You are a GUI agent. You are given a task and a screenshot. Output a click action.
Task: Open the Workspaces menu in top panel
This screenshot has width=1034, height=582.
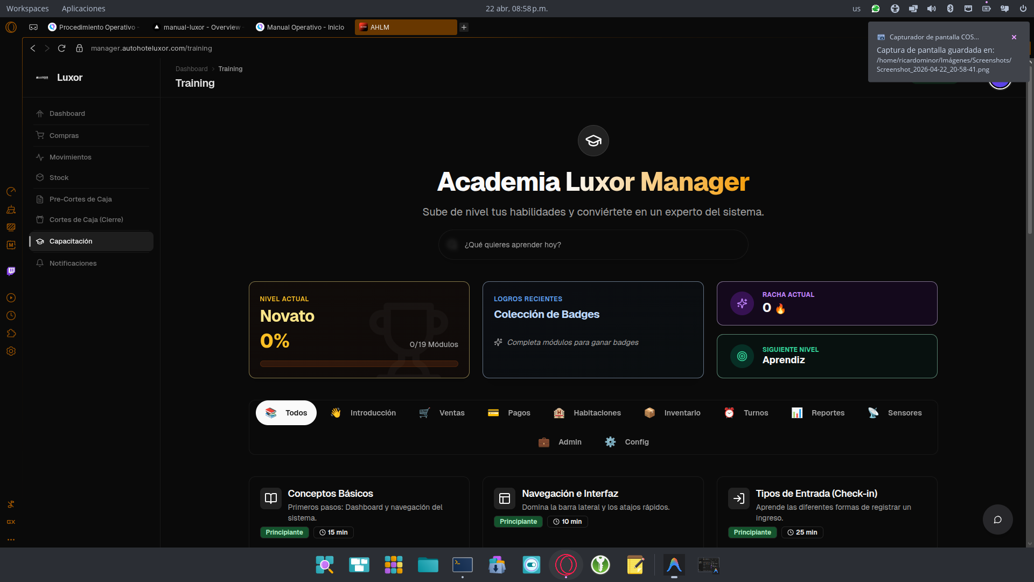coord(27,9)
